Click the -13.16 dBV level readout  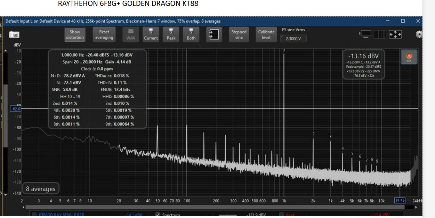(363, 56)
